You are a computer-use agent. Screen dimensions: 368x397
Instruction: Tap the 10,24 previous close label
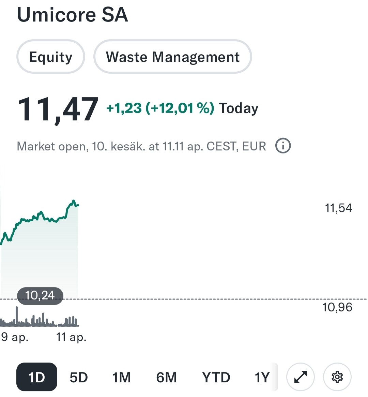[40, 296]
